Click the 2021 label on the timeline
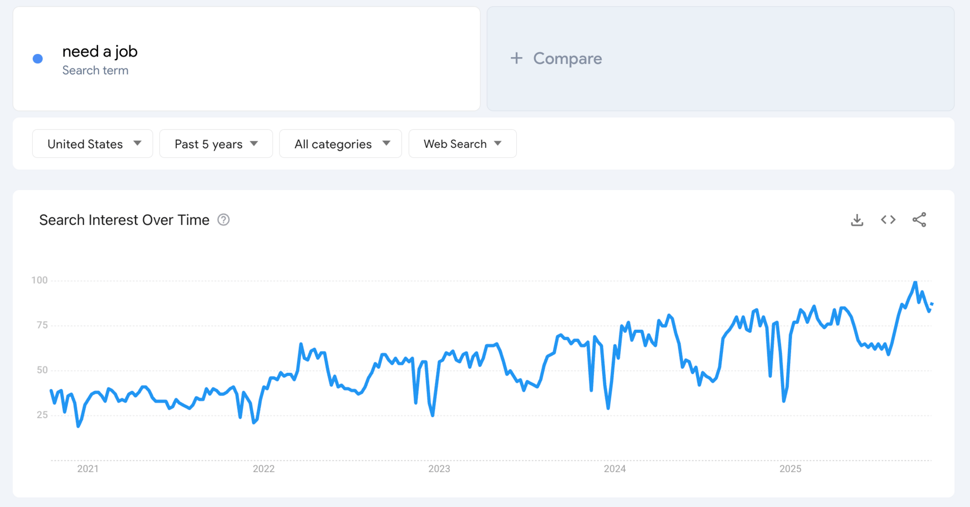 click(x=88, y=469)
